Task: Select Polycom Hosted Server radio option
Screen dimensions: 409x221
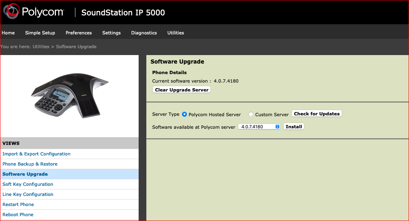Action: [184, 114]
